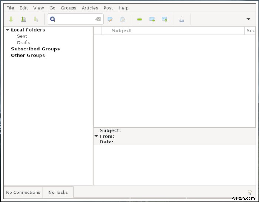Click the first narrow column header before Subject
Screen dimensions: 259x202
tap(98, 31)
